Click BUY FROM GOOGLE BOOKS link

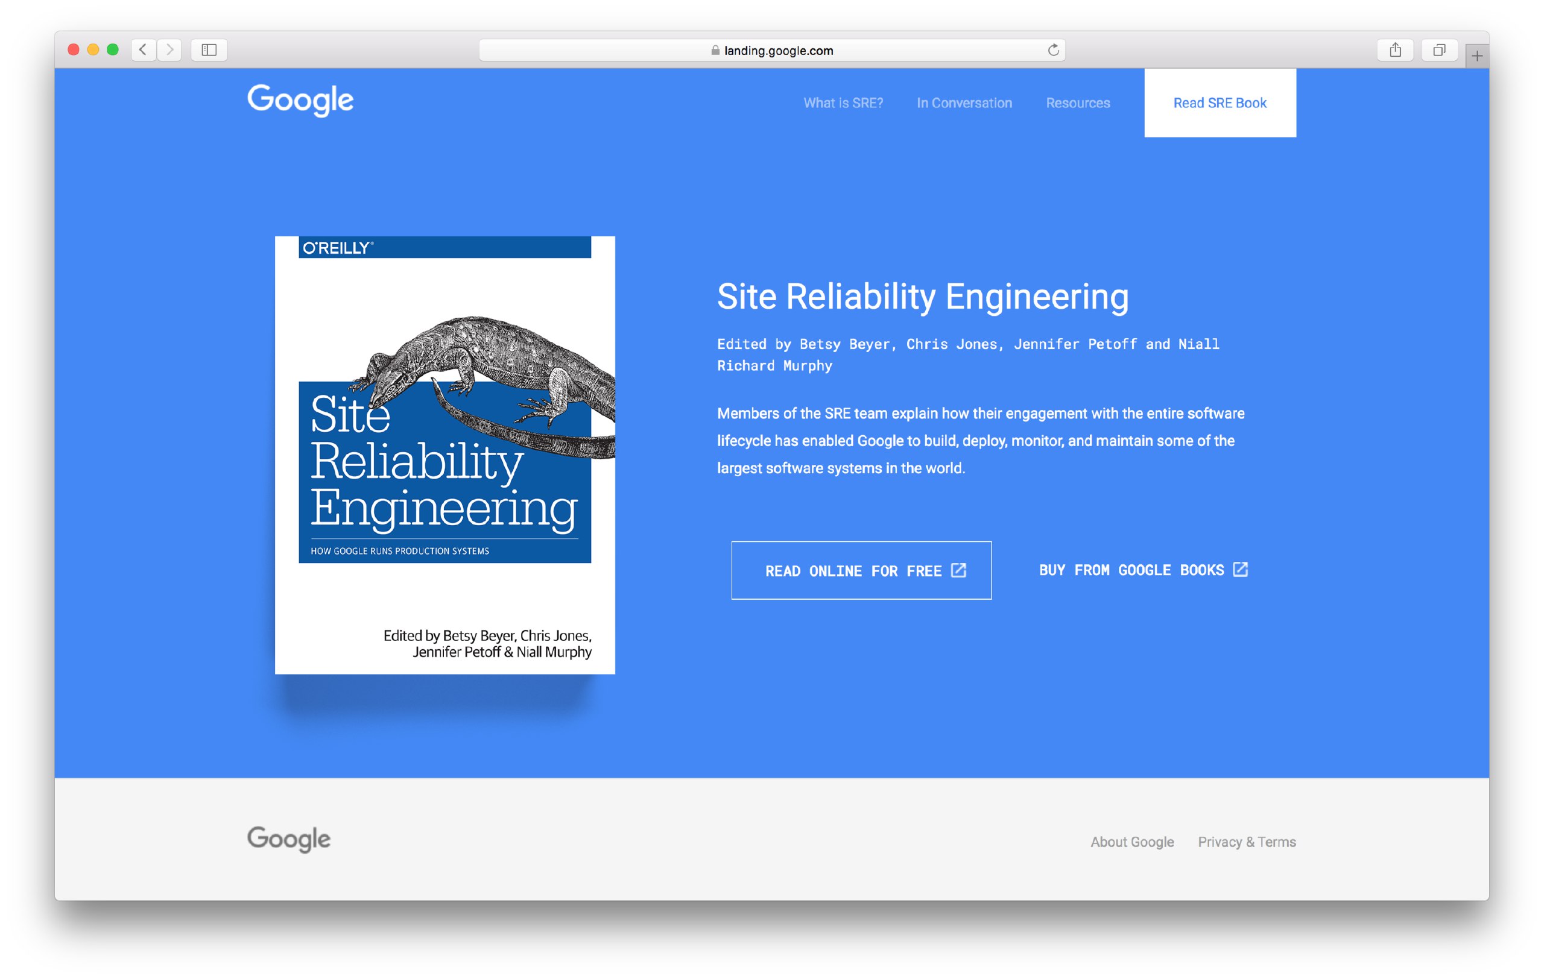coord(1144,570)
